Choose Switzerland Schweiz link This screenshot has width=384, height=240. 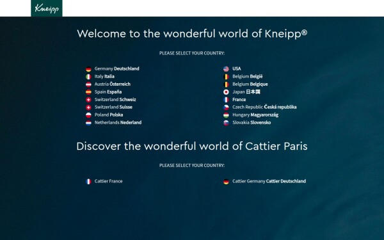(115, 99)
